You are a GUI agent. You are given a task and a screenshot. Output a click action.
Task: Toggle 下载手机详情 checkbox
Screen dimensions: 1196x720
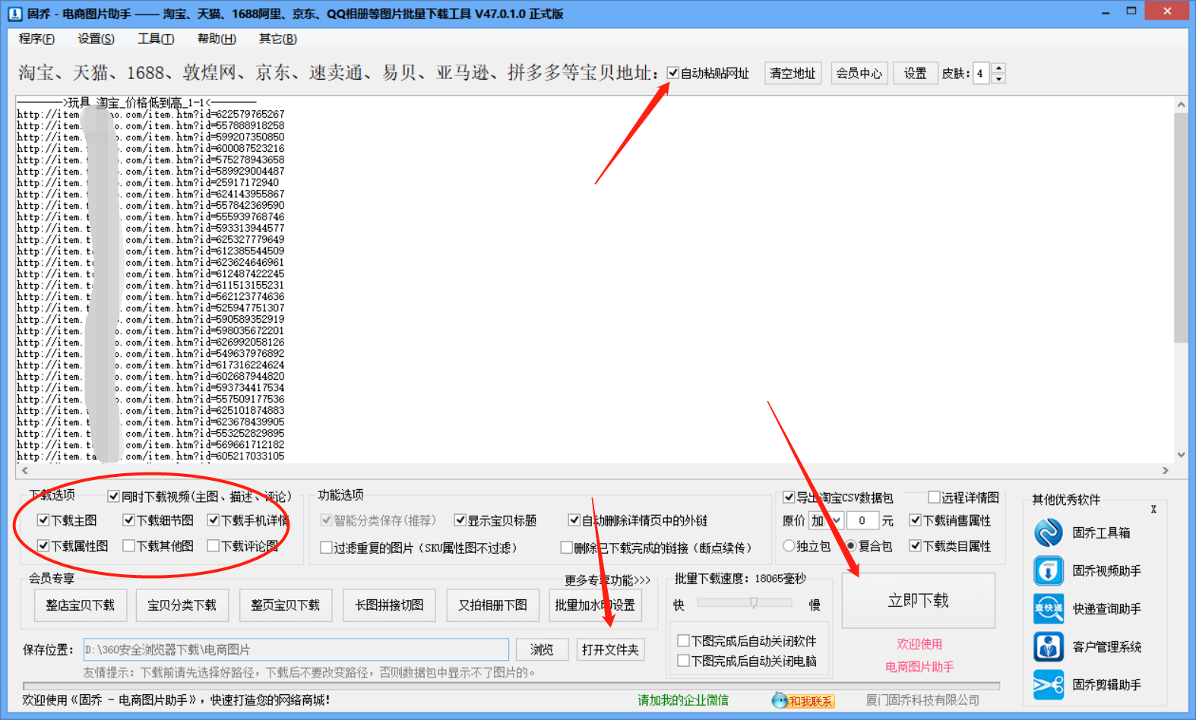(214, 520)
